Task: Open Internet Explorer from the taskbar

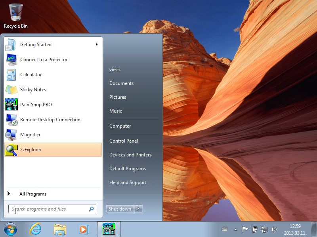Action: 35,229
